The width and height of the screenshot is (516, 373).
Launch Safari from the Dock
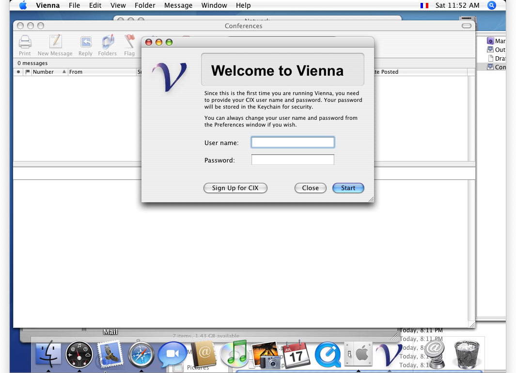click(141, 355)
